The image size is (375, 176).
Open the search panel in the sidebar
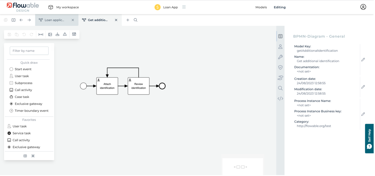pos(280,88)
